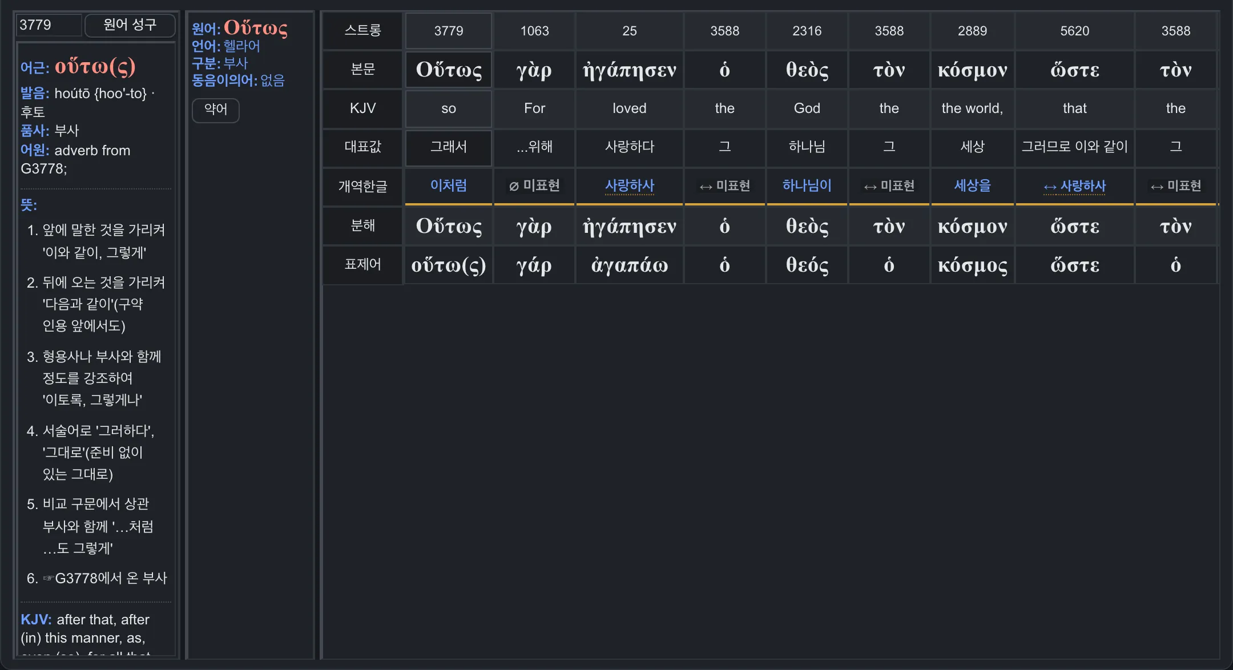Select lemma ἀγαπάω in 표제어 row
The width and height of the screenshot is (1233, 670).
(629, 265)
